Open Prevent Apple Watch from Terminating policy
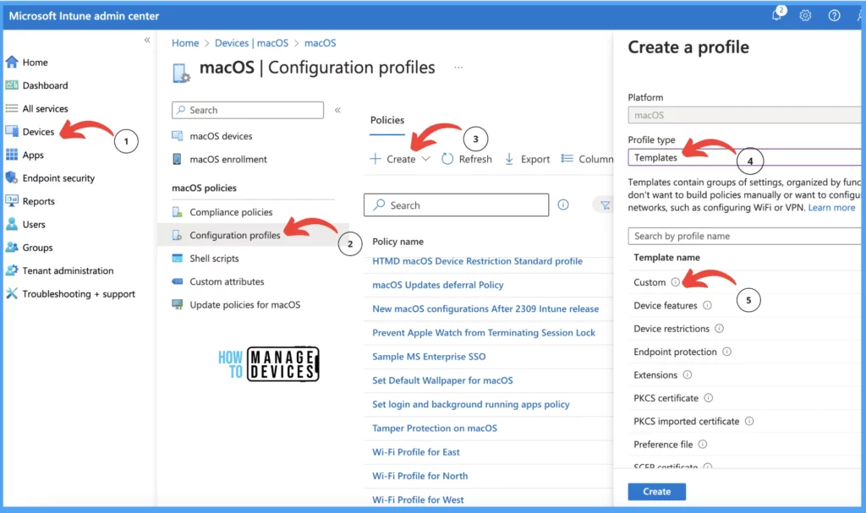866x513 pixels. point(484,332)
